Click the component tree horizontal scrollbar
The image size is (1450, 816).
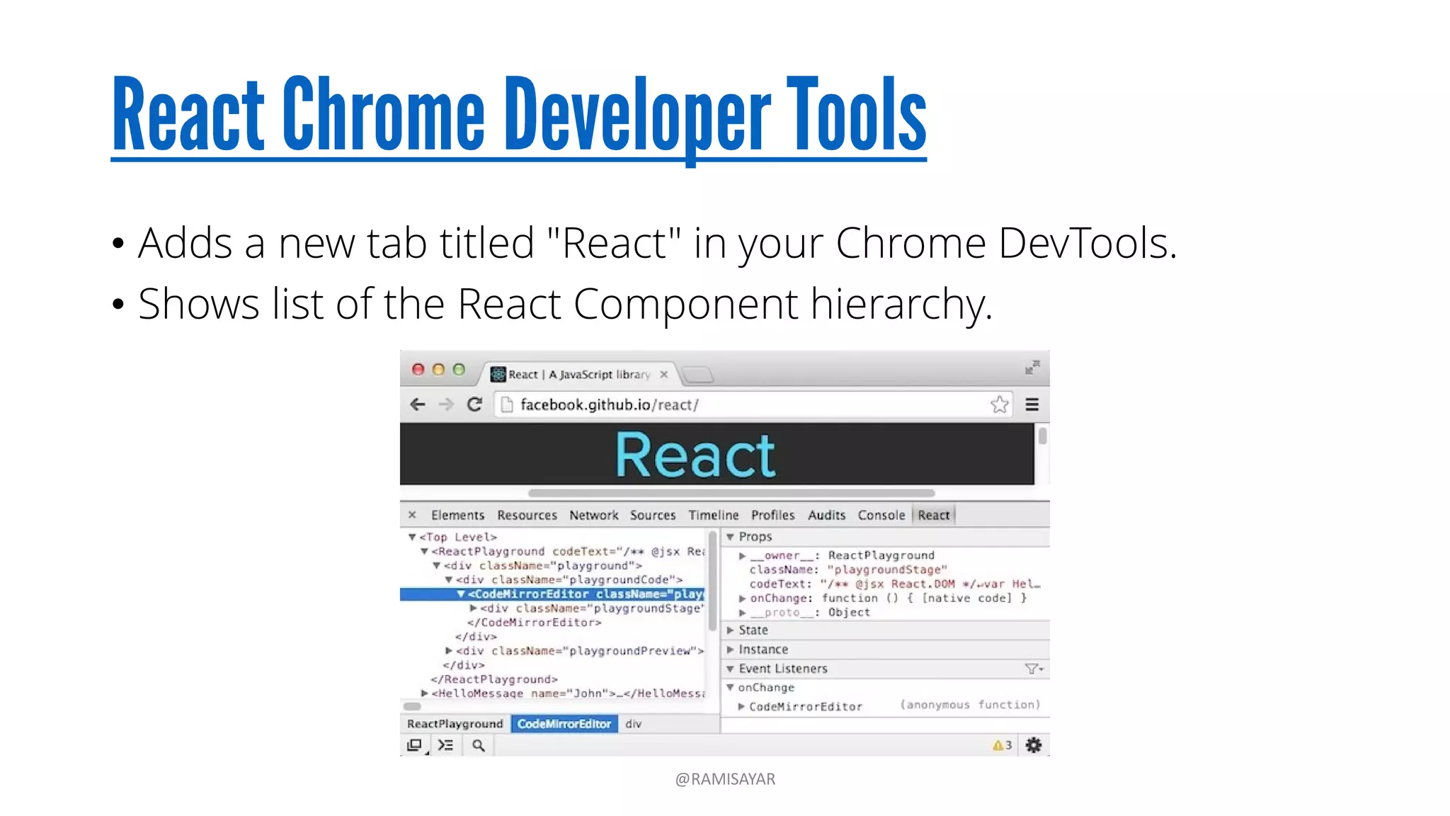point(413,706)
